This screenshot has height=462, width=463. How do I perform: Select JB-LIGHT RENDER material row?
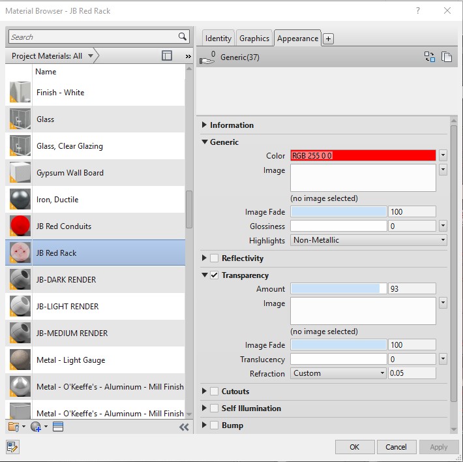coord(95,306)
